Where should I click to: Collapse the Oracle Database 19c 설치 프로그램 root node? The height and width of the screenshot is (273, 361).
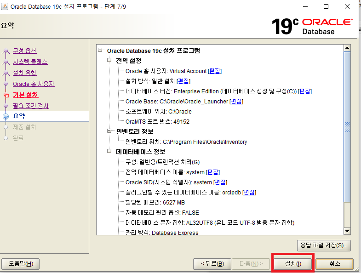point(100,50)
